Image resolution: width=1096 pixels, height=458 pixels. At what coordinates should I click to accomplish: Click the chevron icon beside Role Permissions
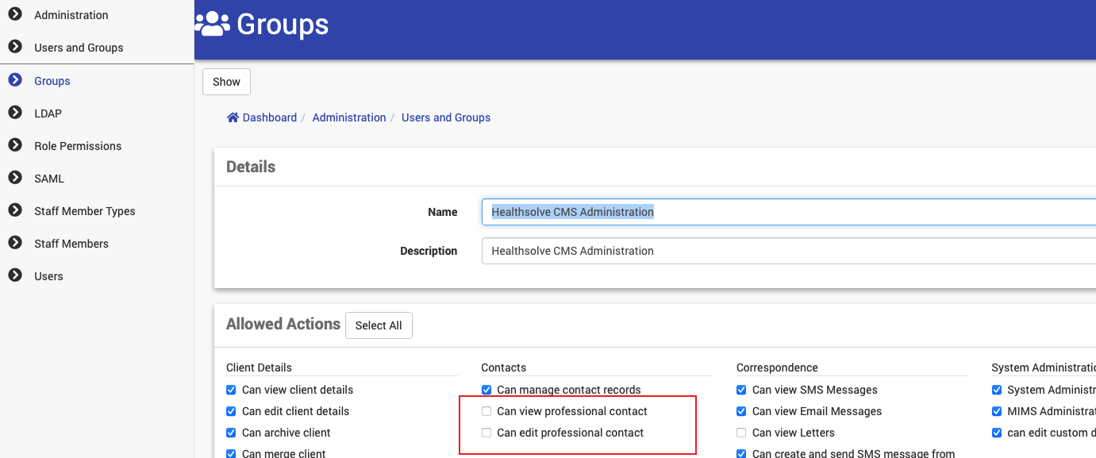pos(14,145)
